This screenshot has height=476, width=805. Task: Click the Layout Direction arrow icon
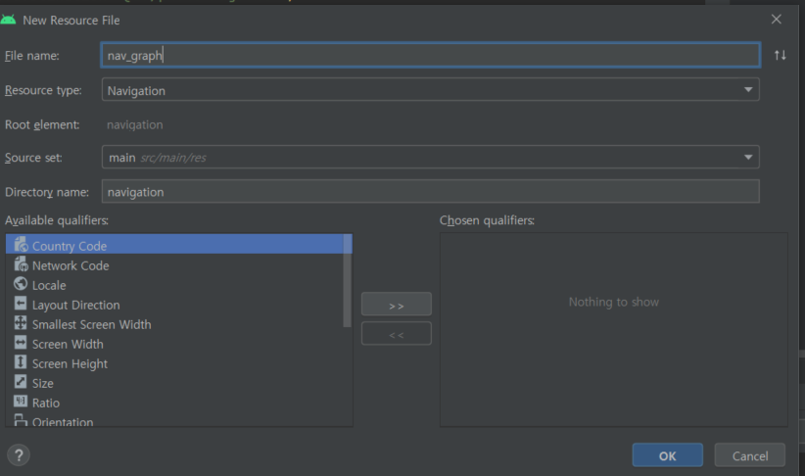coord(21,304)
